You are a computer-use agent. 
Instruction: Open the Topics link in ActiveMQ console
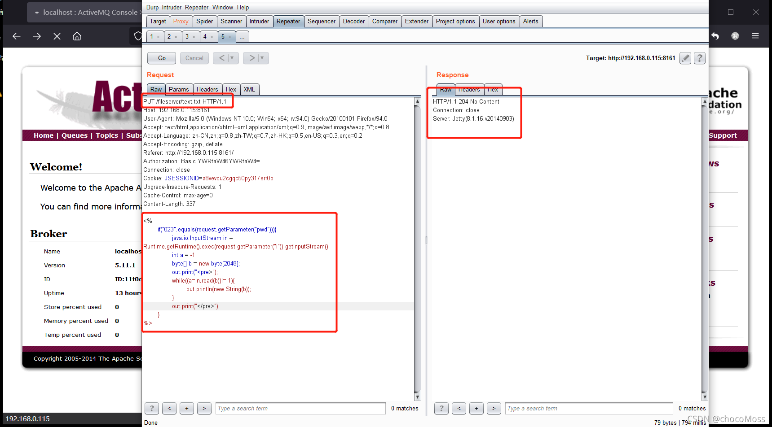coord(107,135)
